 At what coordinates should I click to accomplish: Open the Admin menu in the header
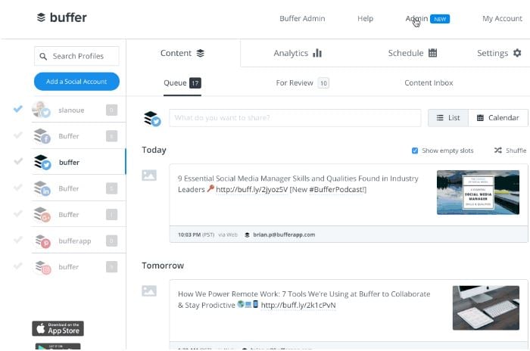point(416,19)
